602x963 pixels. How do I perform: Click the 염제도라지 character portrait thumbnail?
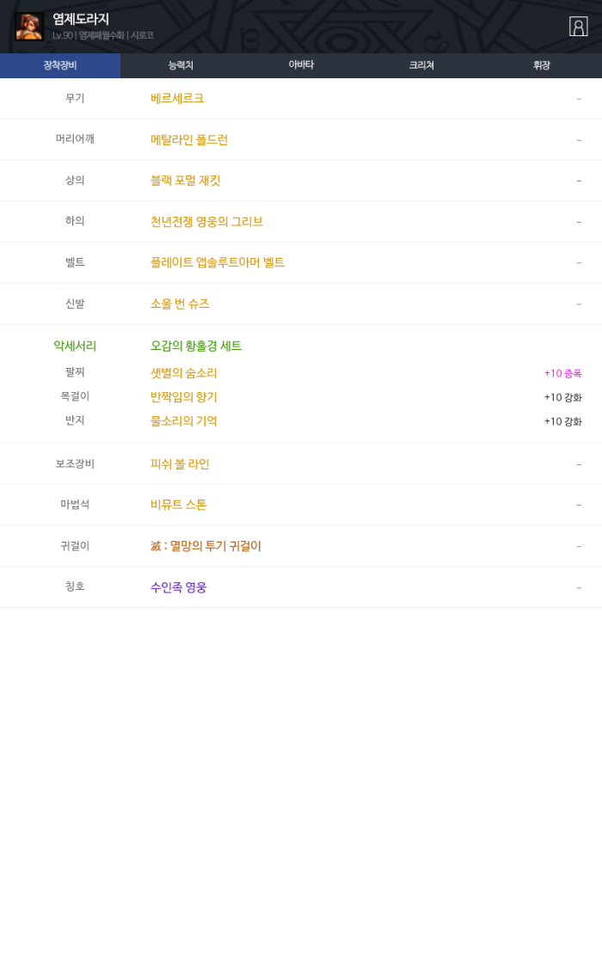coord(29,27)
